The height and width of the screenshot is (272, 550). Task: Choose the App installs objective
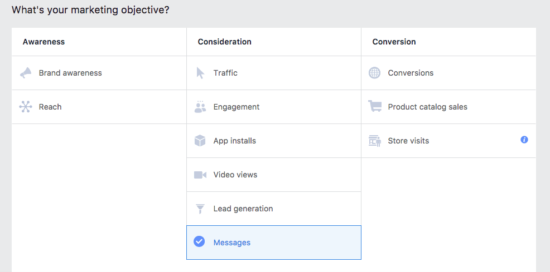[235, 141]
